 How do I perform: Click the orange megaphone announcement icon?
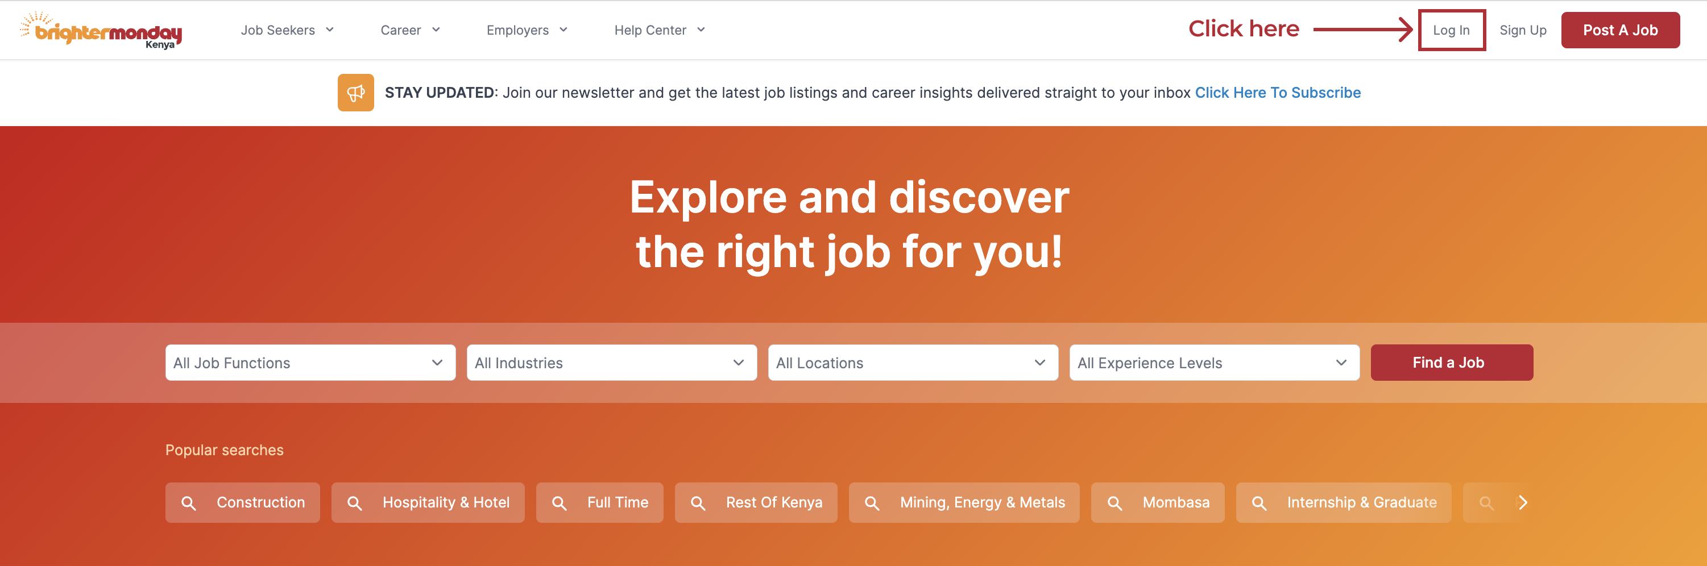[356, 93]
